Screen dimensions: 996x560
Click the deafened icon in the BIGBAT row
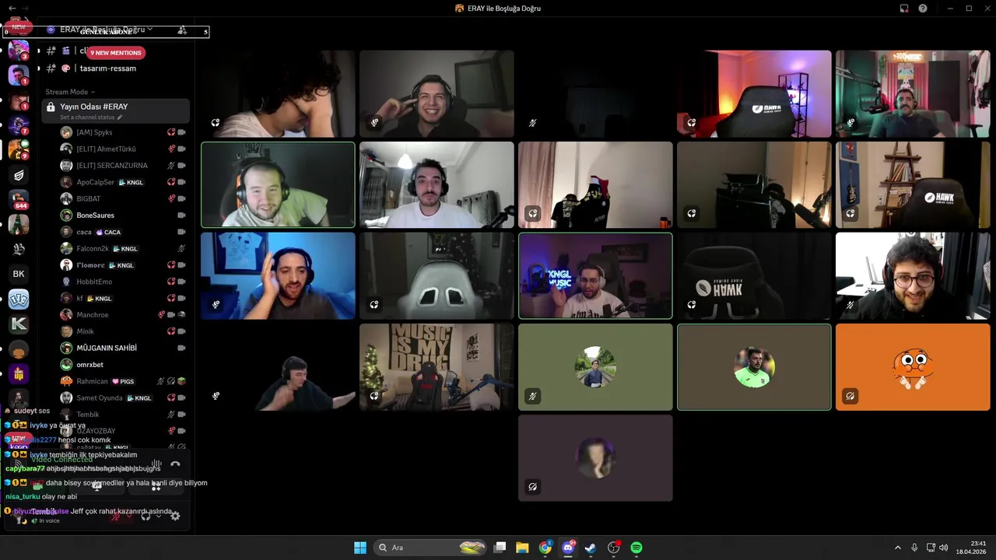coord(171,199)
